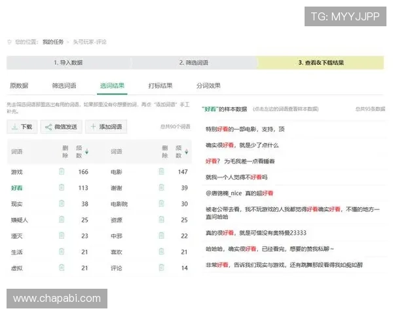Viewport: 393px width, 315px height.
Task: Delete the word 电影 via its trash icon
Action: pos(161,171)
